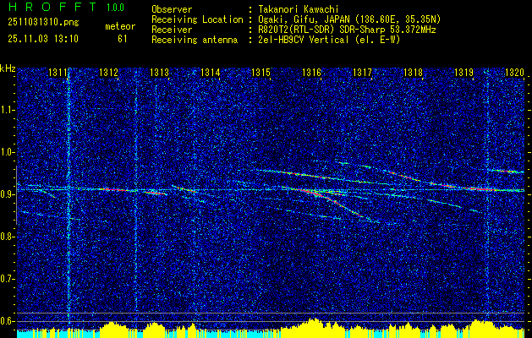
Task: Click the 0.7 kHz axis label
Action: (x=8, y=279)
